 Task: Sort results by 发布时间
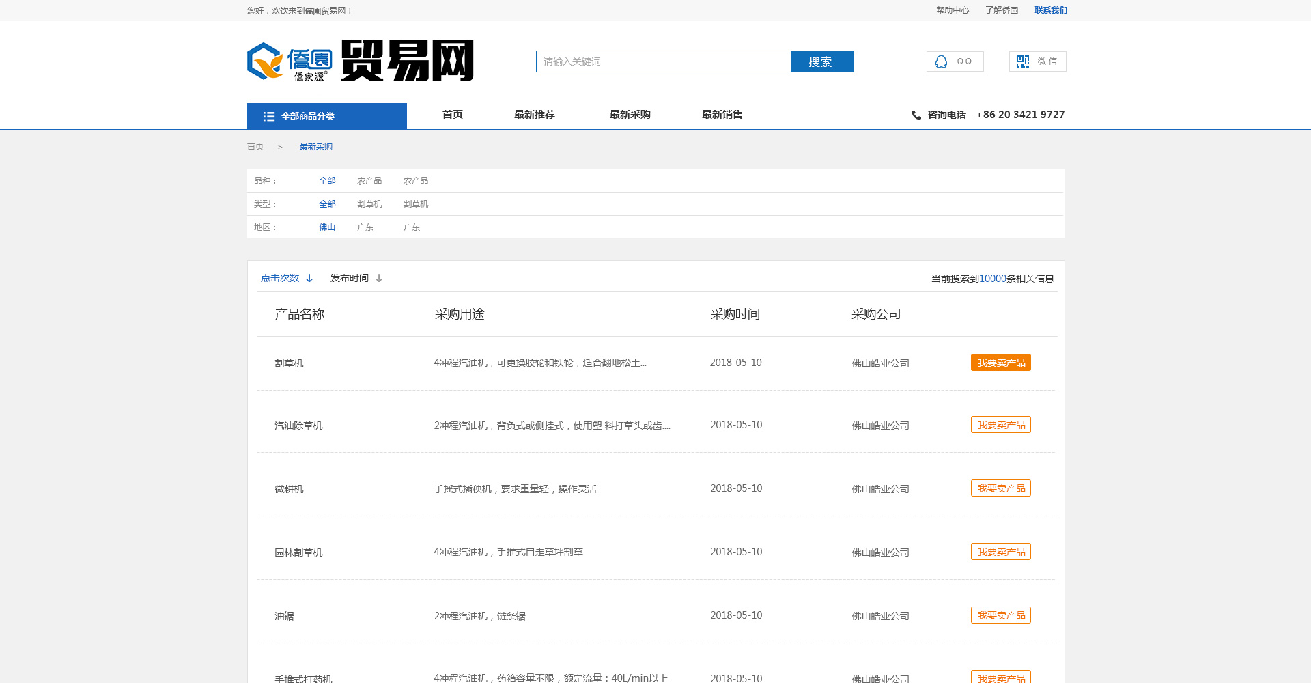[349, 279]
